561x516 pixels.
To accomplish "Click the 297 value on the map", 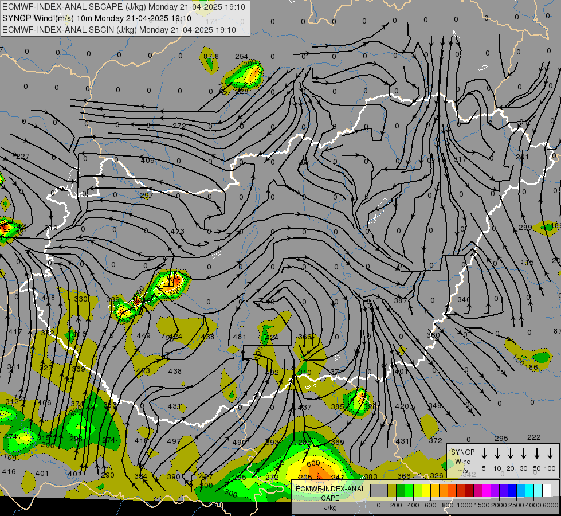I will pos(147,195).
